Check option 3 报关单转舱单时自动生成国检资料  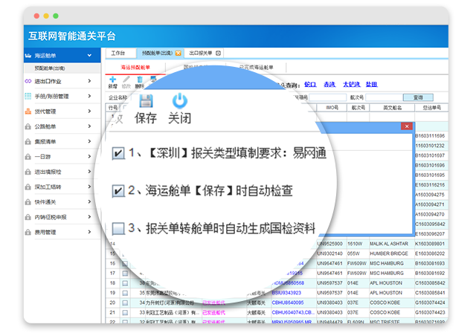[118, 228]
